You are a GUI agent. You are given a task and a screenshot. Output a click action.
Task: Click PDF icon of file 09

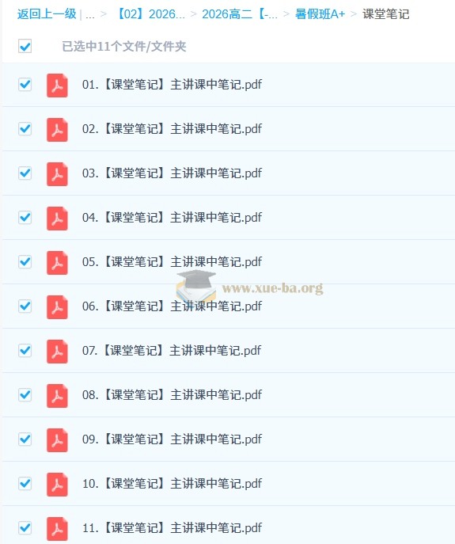coord(57,440)
